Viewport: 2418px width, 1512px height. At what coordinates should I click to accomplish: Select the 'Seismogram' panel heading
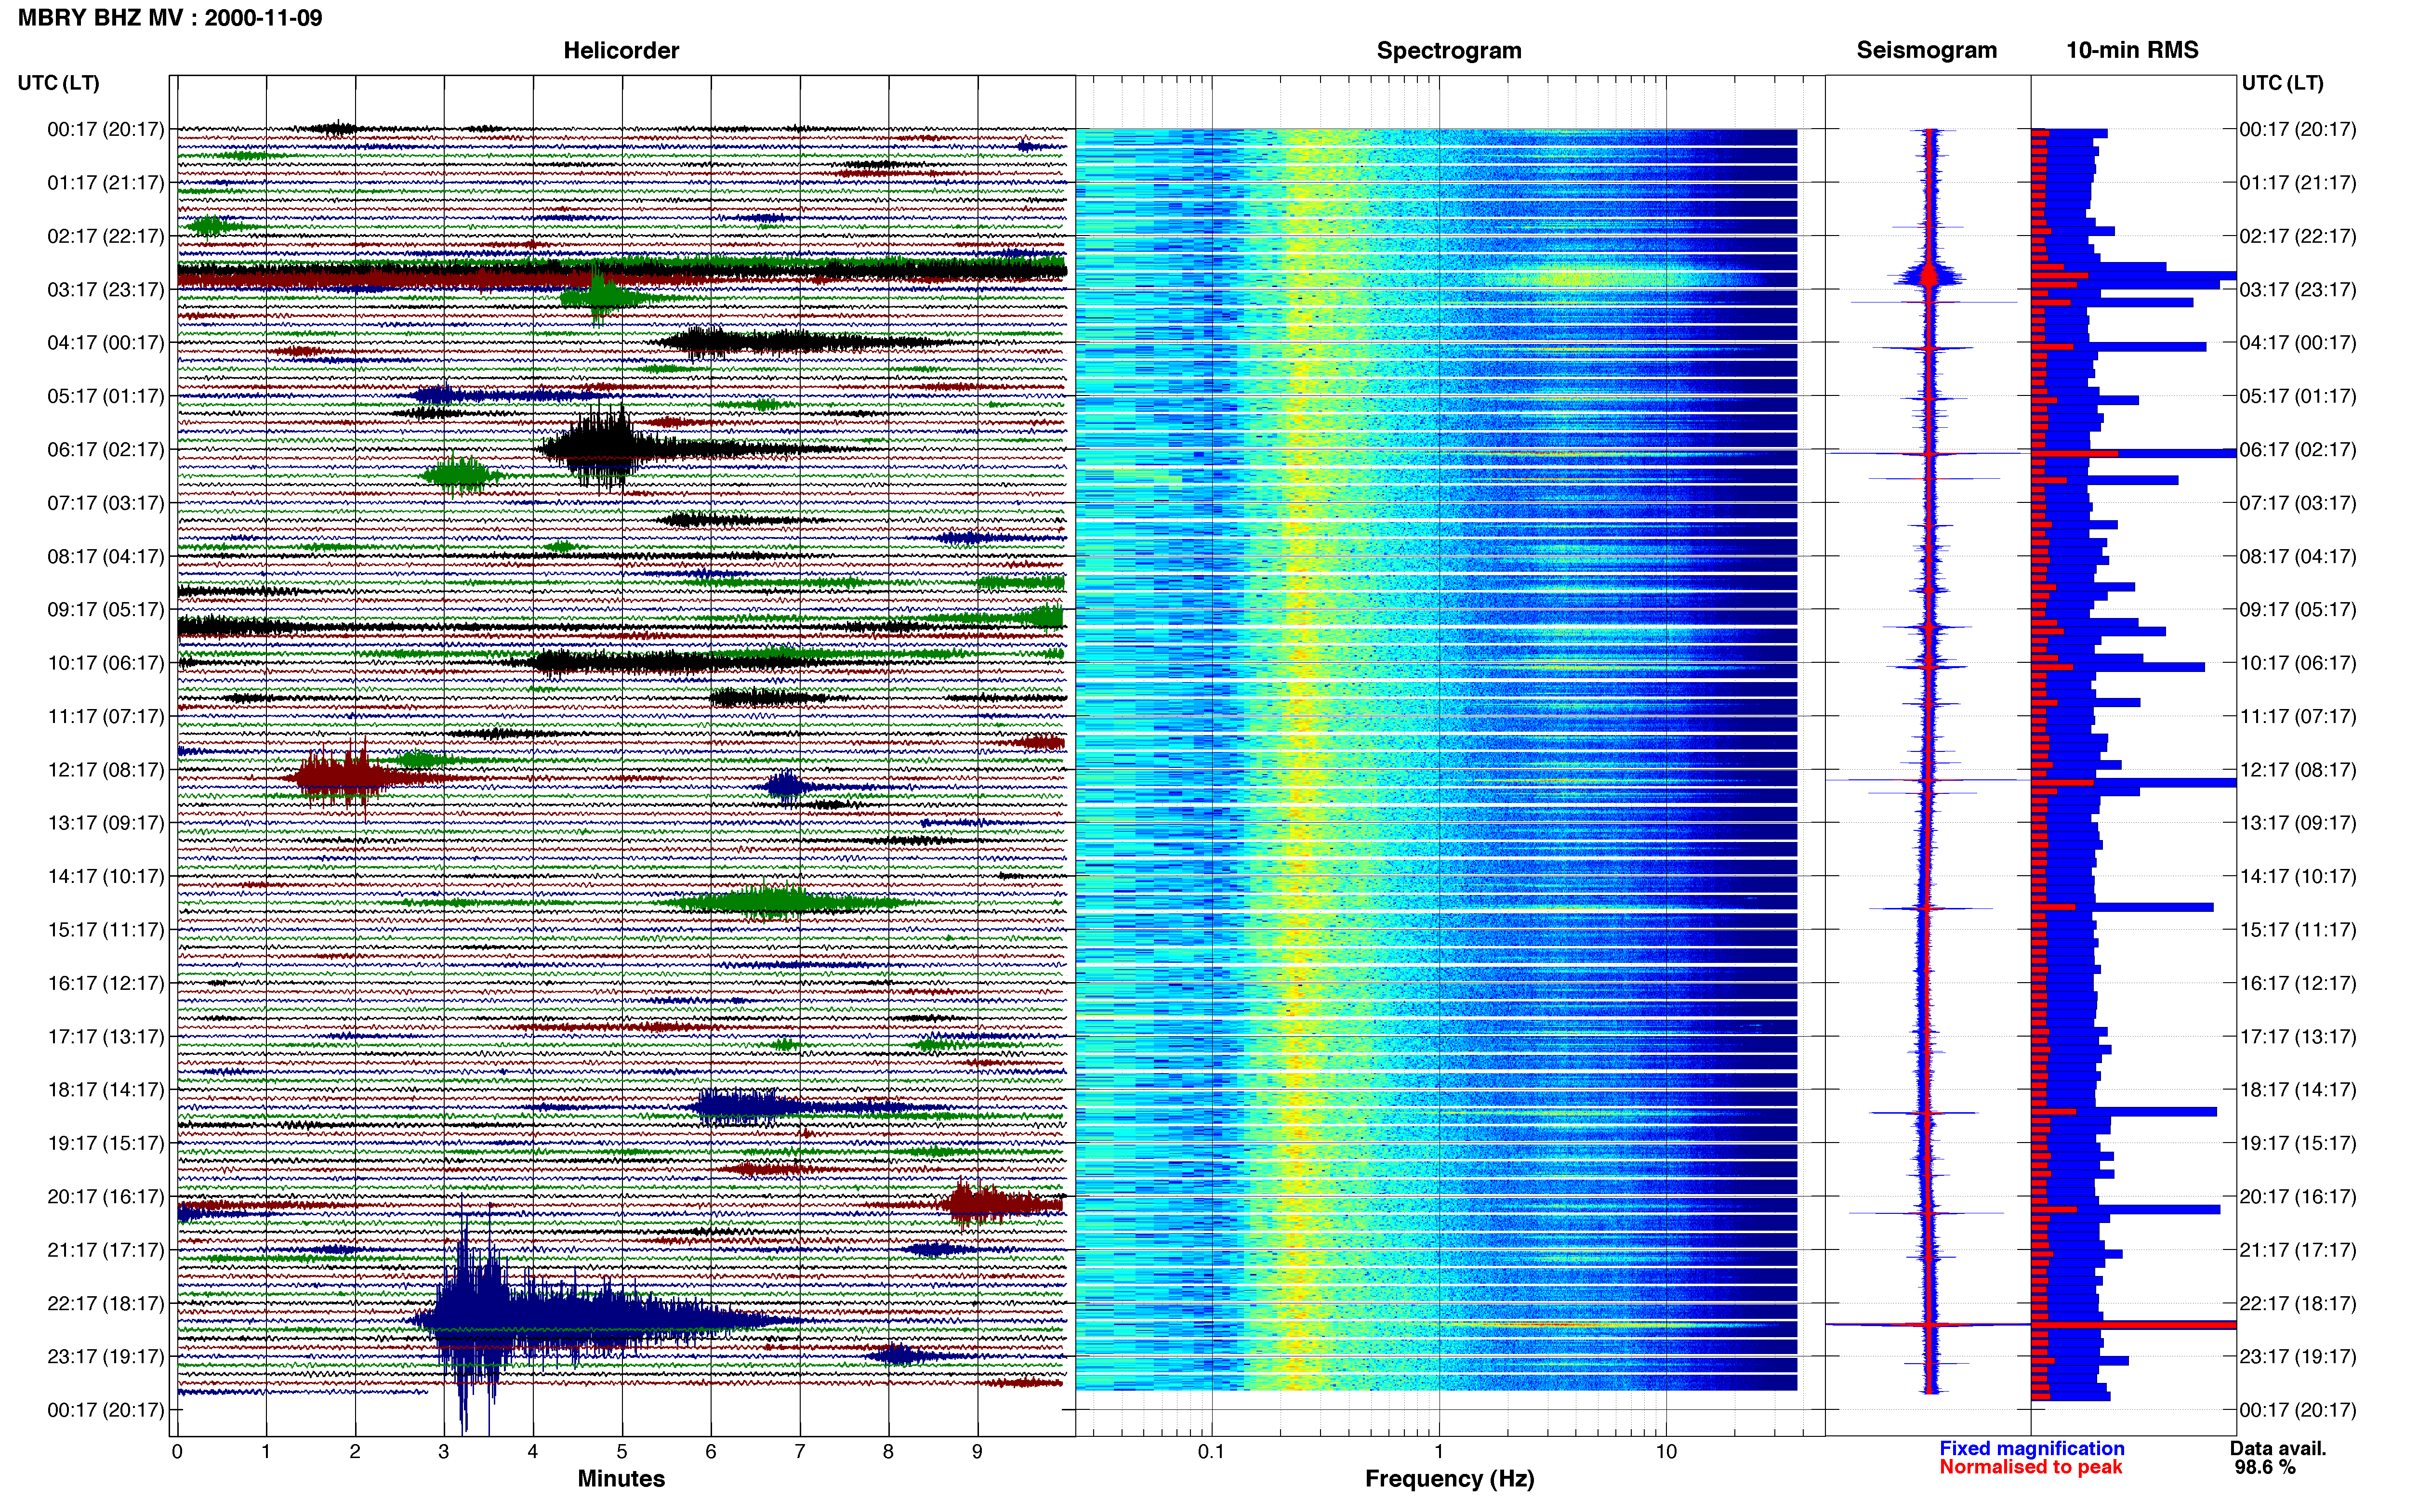[1926, 50]
